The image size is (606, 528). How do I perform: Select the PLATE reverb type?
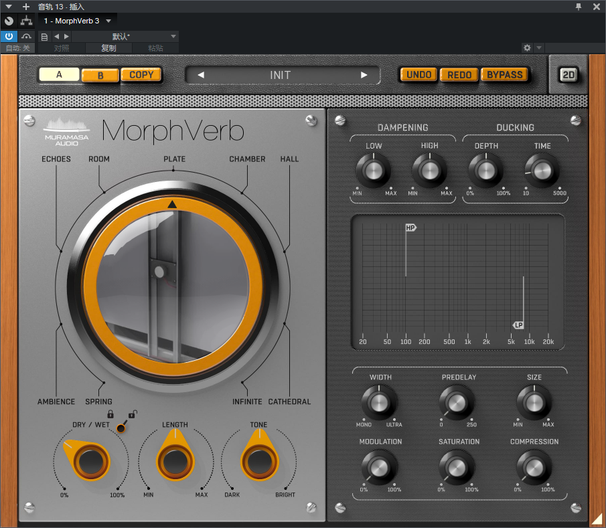pos(174,159)
